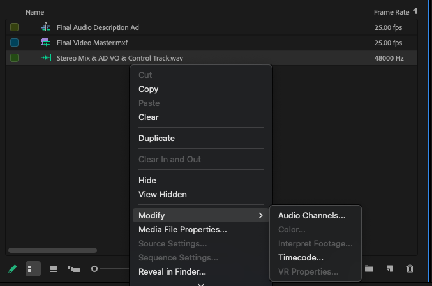Click the horizontal scrollbar in the project panel
The image size is (432, 286).
click(52, 250)
